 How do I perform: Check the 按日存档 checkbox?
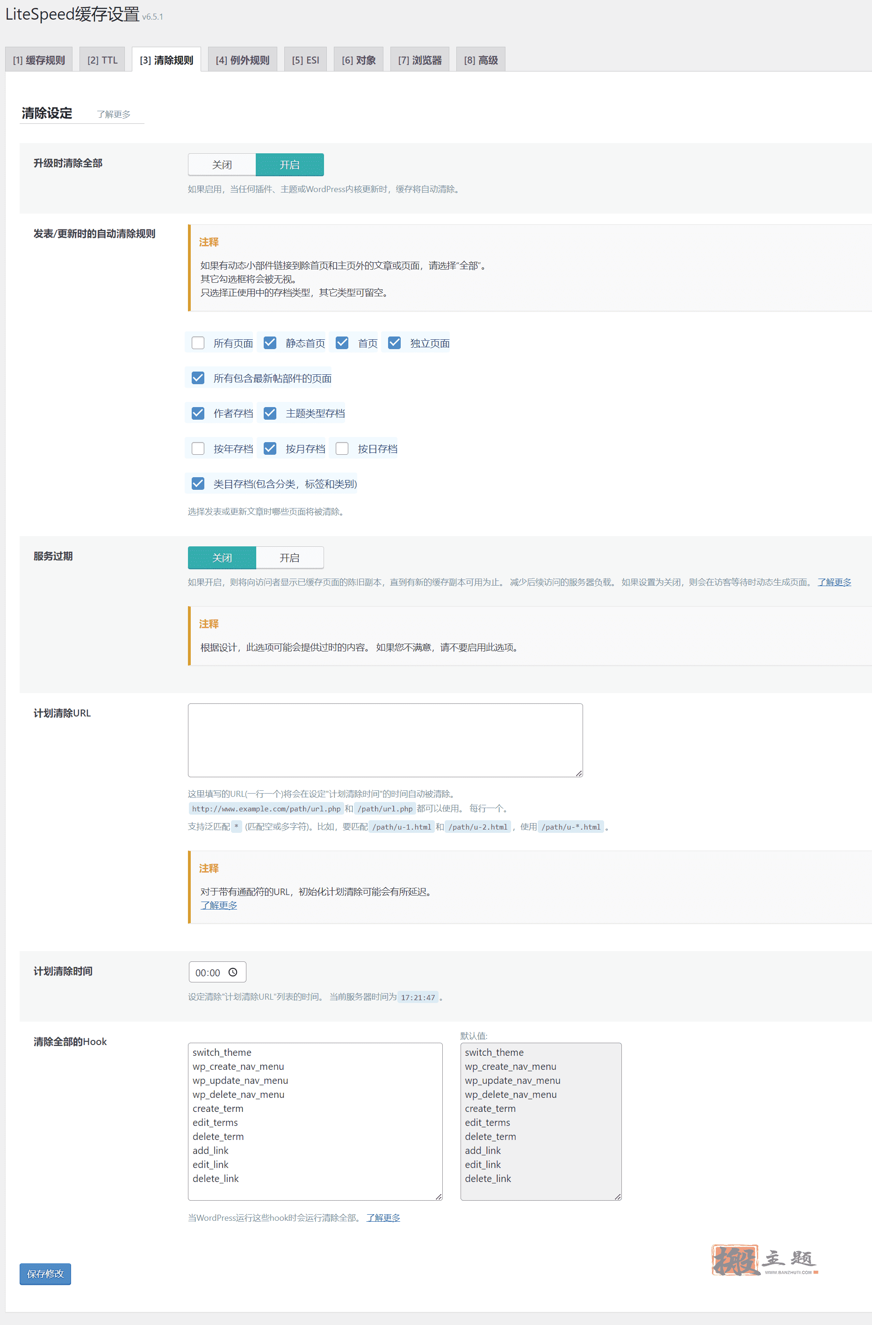(x=342, y=449)
